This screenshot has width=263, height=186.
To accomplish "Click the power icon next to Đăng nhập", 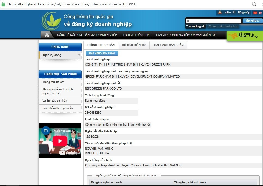I will point(234,12).
